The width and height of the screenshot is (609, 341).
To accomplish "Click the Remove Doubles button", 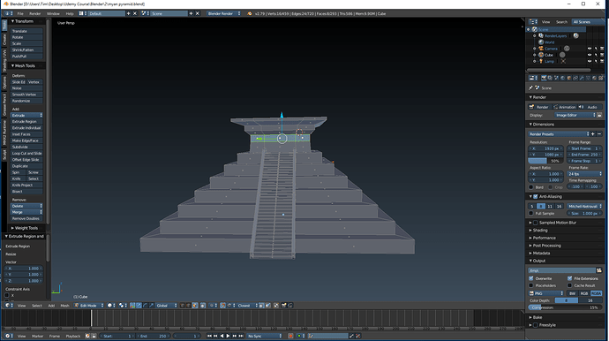I will [x=26, y=218].
